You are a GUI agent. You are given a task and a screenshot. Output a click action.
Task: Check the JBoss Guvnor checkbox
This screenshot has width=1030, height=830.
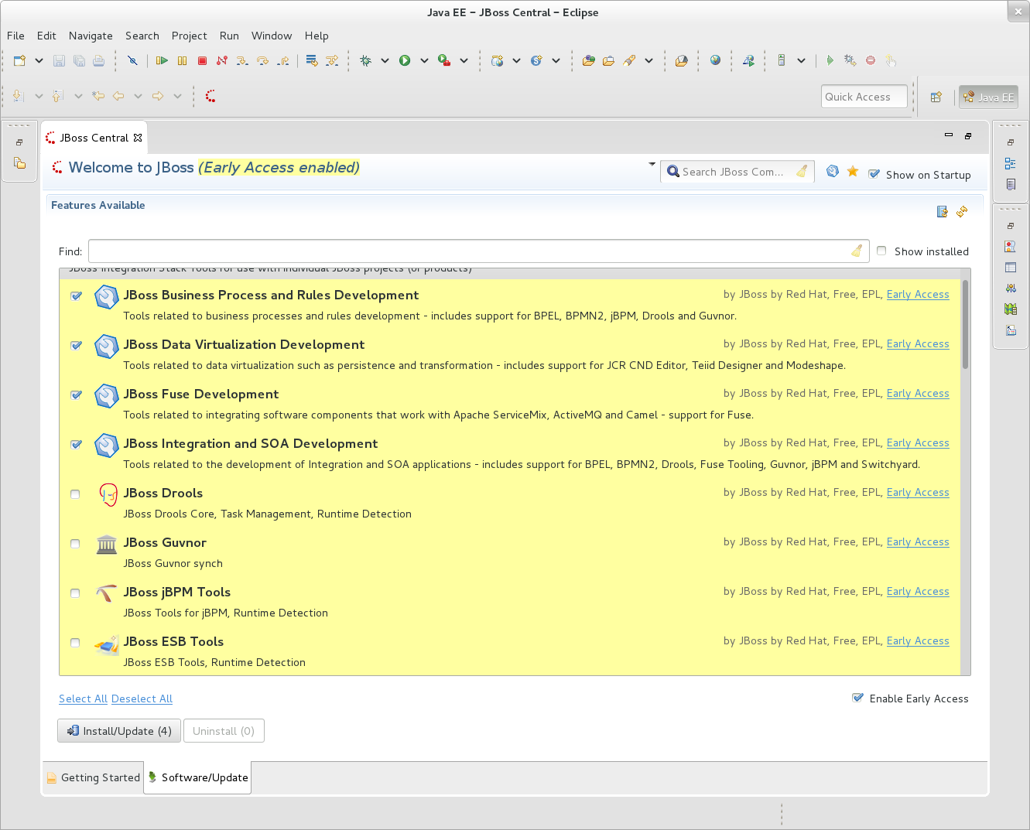pyautogui.click(x=75, y=544)
